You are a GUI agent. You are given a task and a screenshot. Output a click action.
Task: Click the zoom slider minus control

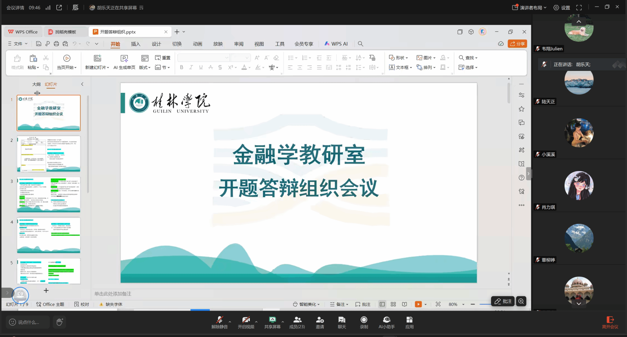473,304
